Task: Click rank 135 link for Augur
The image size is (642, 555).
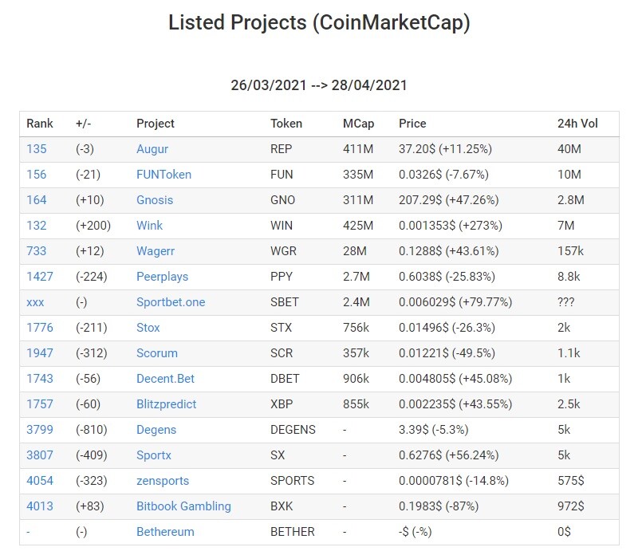Action: click(x=37, y=149)
